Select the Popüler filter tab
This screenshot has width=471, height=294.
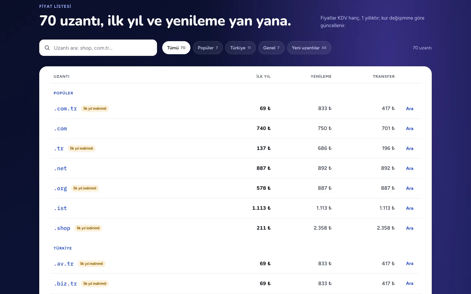[208, 48]
